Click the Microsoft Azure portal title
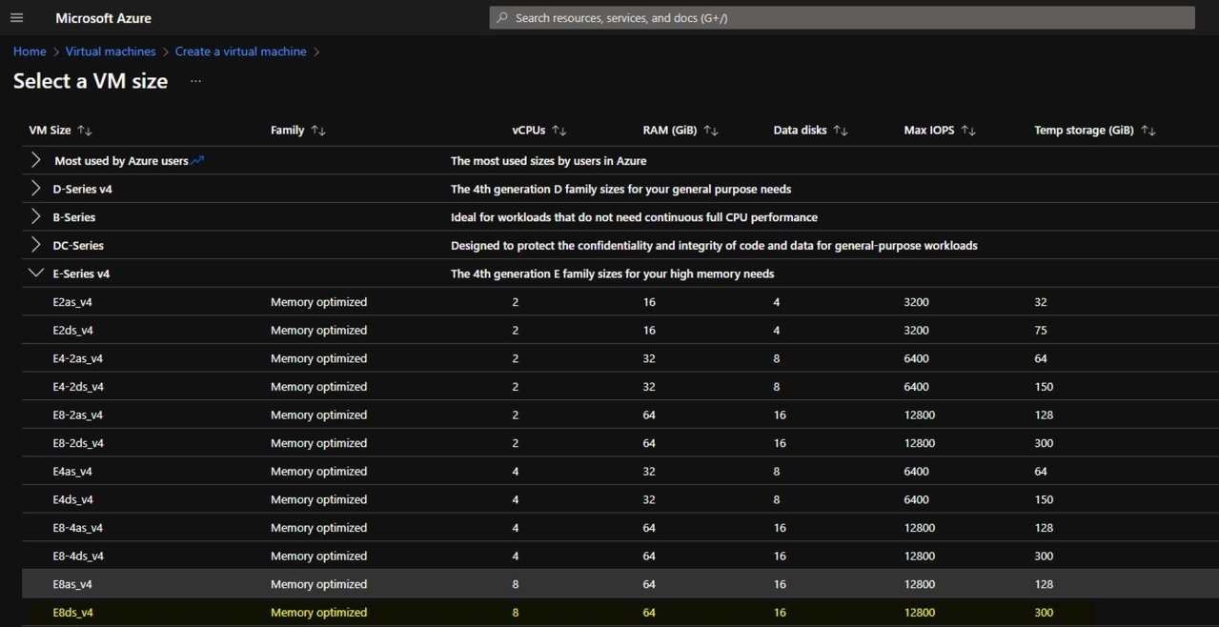This screenshot has width=1219, height=627. pos(103,18)
